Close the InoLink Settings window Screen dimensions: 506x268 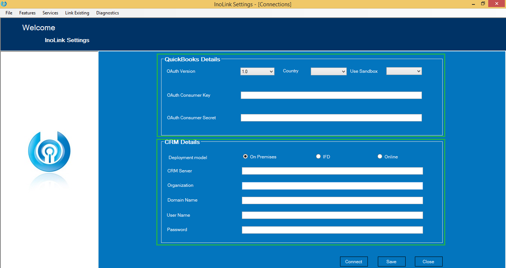click(497, 4)
